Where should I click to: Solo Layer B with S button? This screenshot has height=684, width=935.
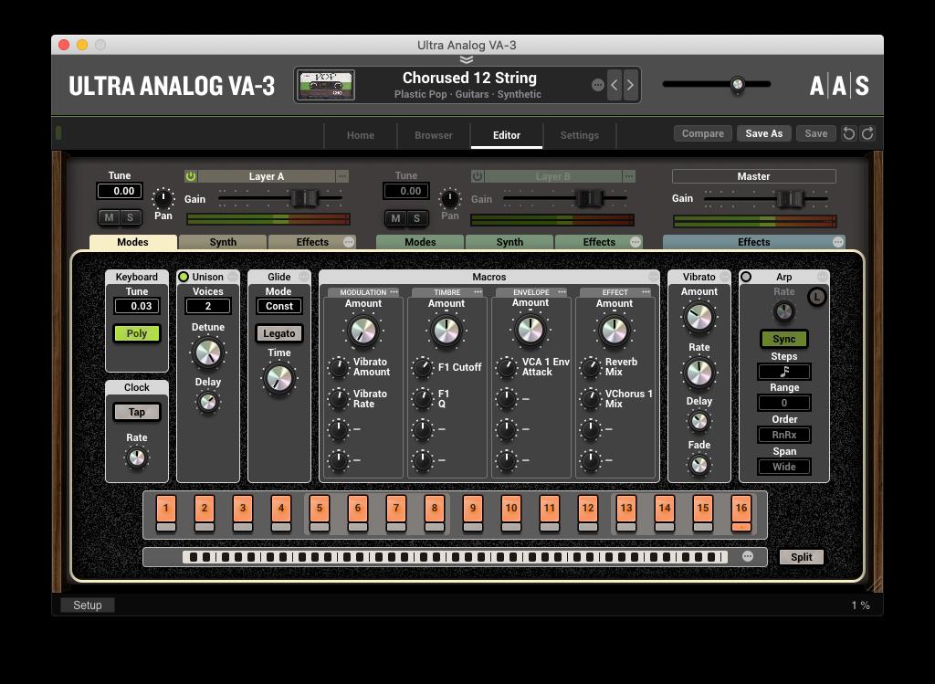click(416, 218)
